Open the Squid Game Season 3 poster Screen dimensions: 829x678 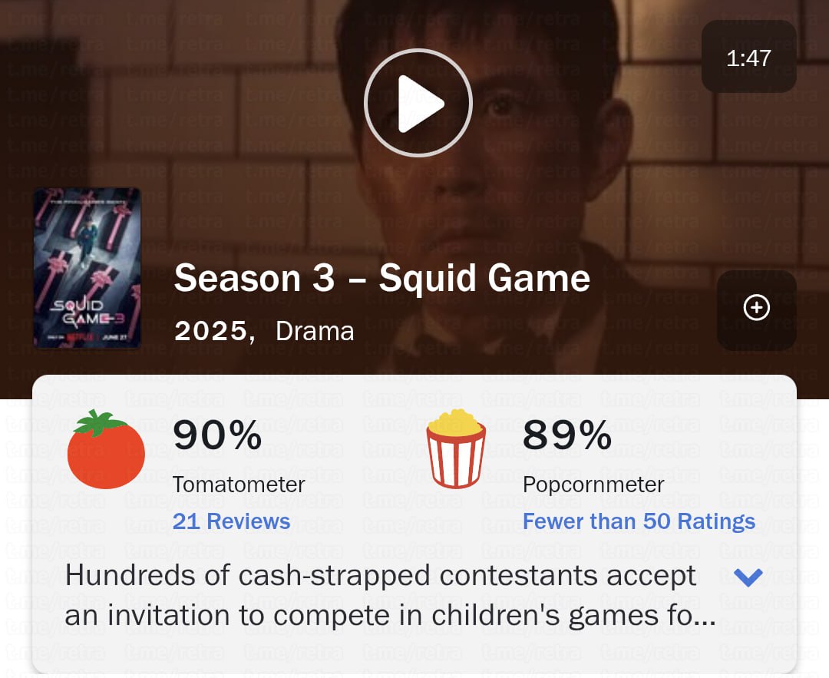pos(88,267)
